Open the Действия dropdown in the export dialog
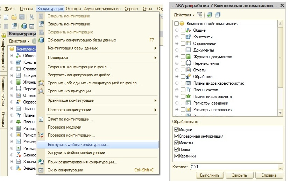This screenshot has height=185, width=290. (184, 15)
